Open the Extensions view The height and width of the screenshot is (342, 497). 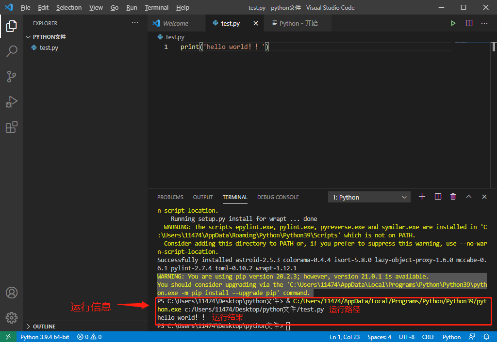coord(12,127)
